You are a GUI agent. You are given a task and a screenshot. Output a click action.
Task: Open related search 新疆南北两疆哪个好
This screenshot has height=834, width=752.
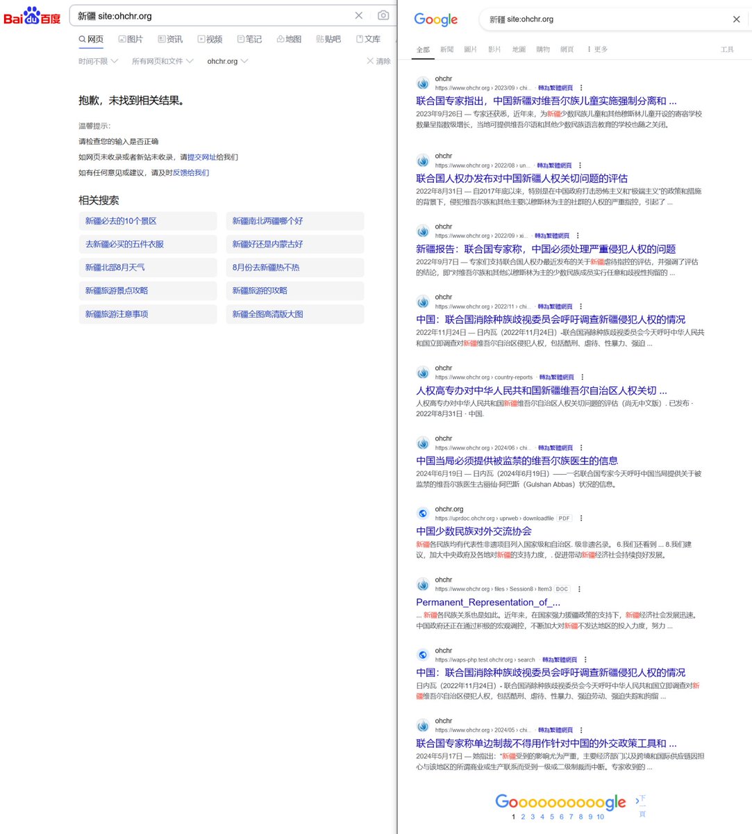[x=295, y=221]
